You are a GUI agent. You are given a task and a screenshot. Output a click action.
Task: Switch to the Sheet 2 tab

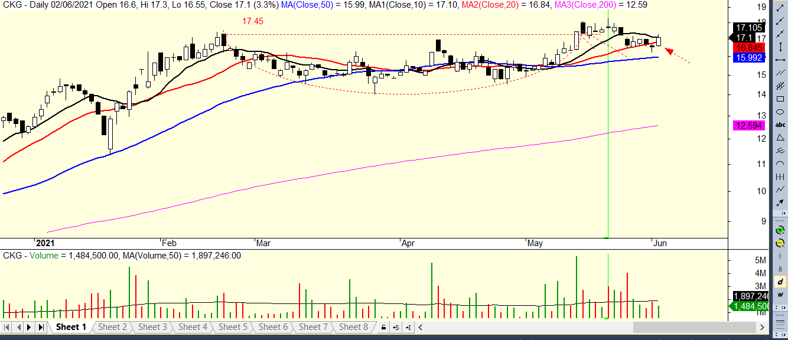[x=112, y=327]
